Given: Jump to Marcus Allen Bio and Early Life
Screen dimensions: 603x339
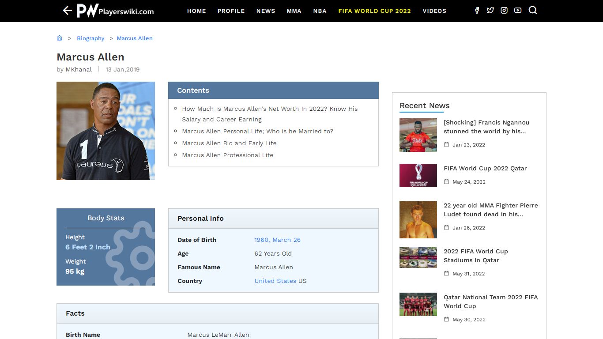Looking at the screenshot, I should pyautogui.click(x=230, y=143).
